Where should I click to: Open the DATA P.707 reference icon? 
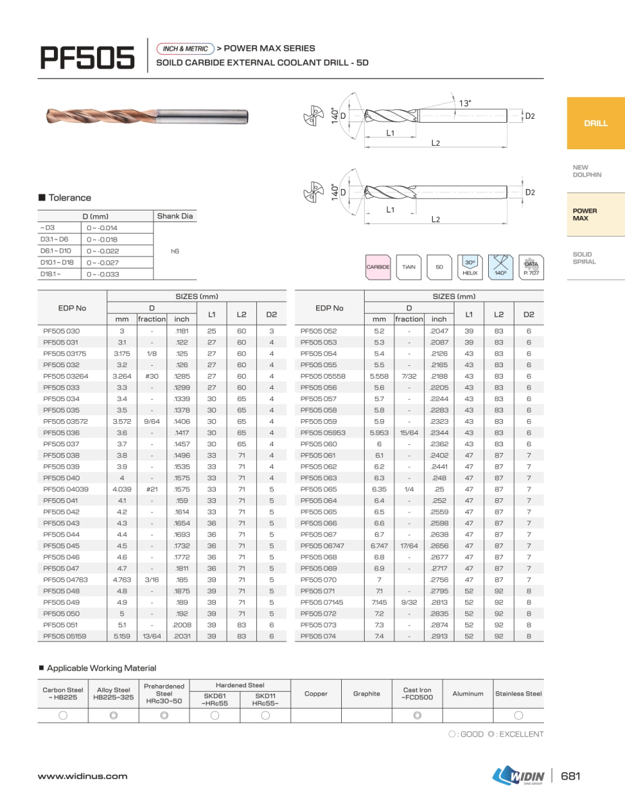[531, 267]
